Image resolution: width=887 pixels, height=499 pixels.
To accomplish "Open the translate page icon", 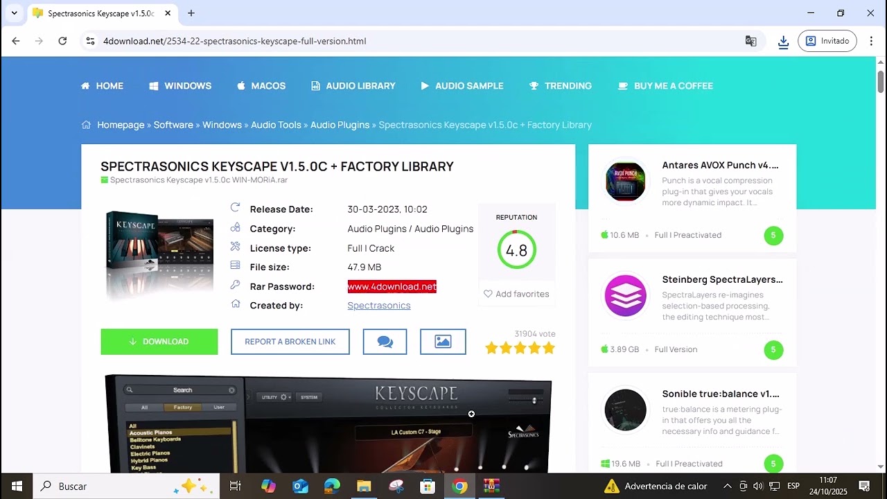I will [x=750, y=41].
